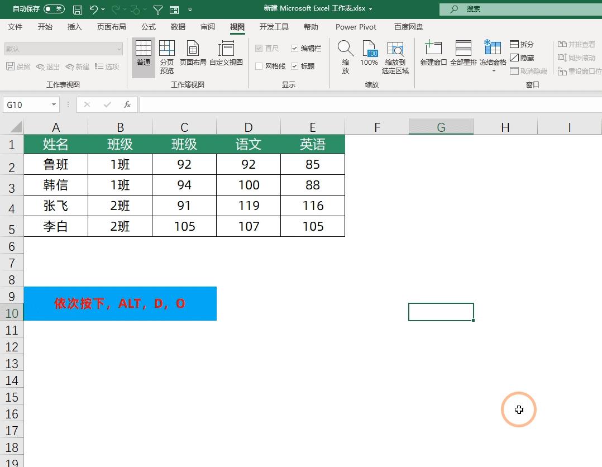Screen dimensions: 602x467
Task: Enable the Gridlines (网格线) checkbox
Action: tap(259, 66)
